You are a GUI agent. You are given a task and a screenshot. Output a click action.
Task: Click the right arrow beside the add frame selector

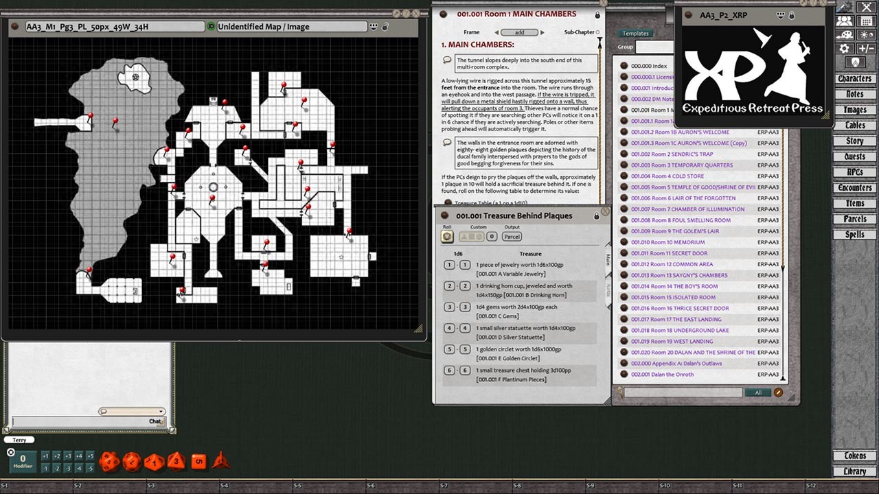pos(542,32)
